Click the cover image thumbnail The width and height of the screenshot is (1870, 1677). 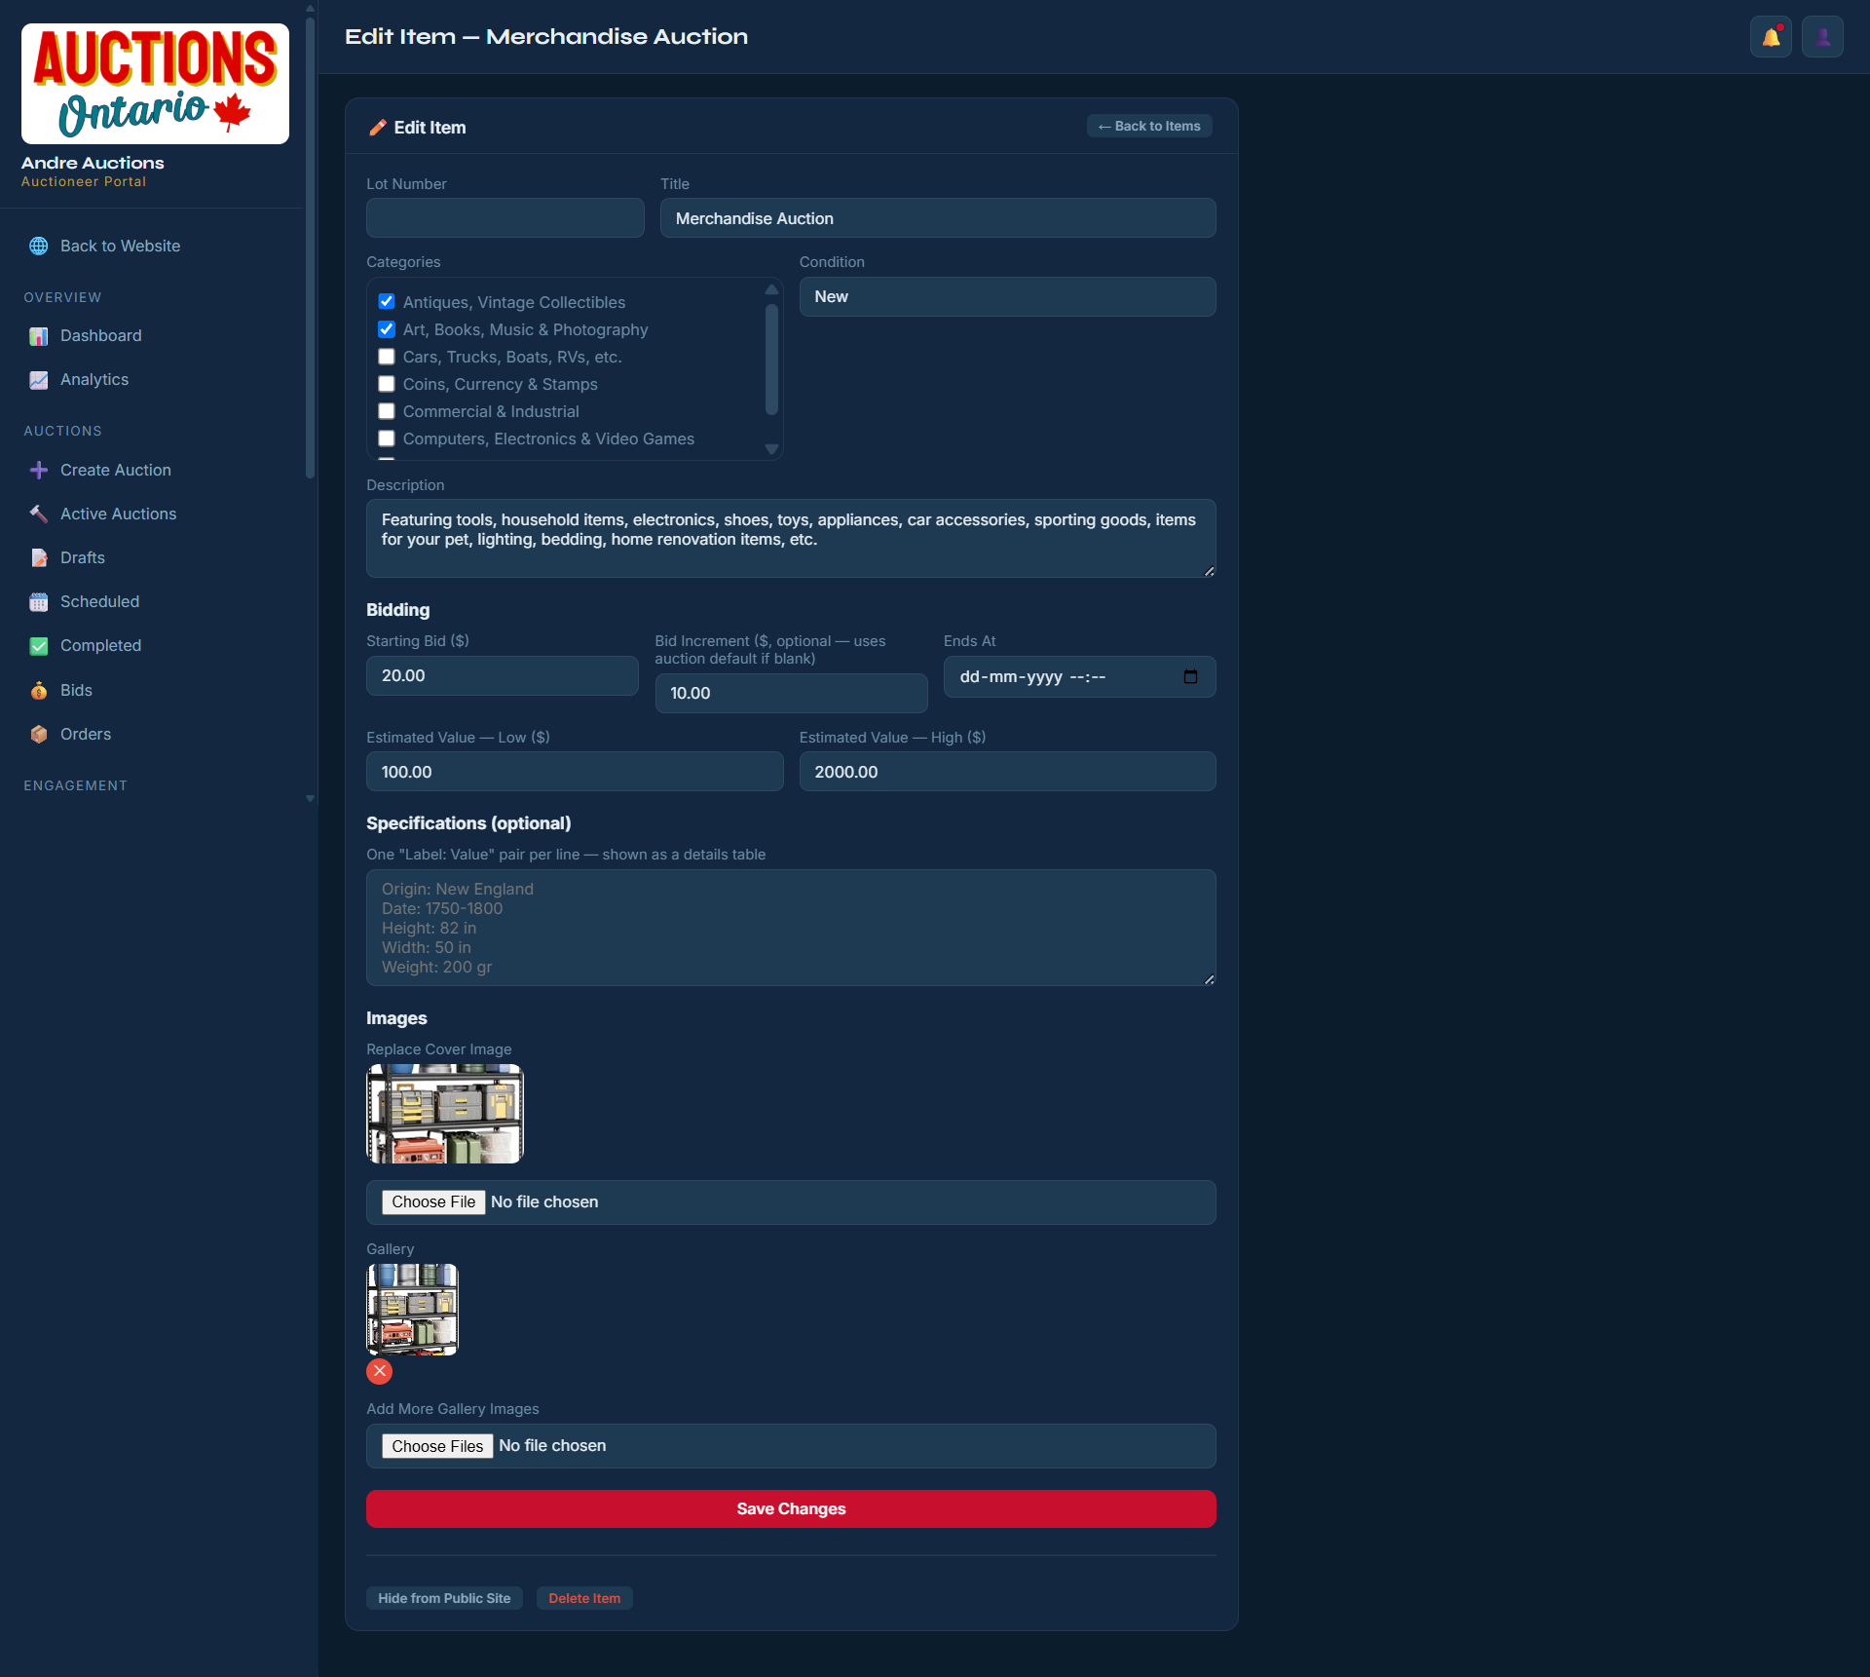(445, 1114)
